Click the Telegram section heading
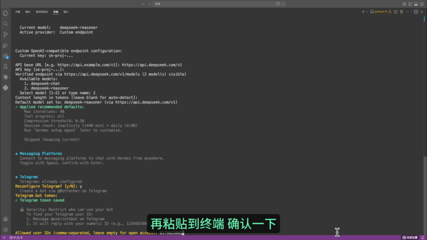427x240 pixels. coord(29,177)
